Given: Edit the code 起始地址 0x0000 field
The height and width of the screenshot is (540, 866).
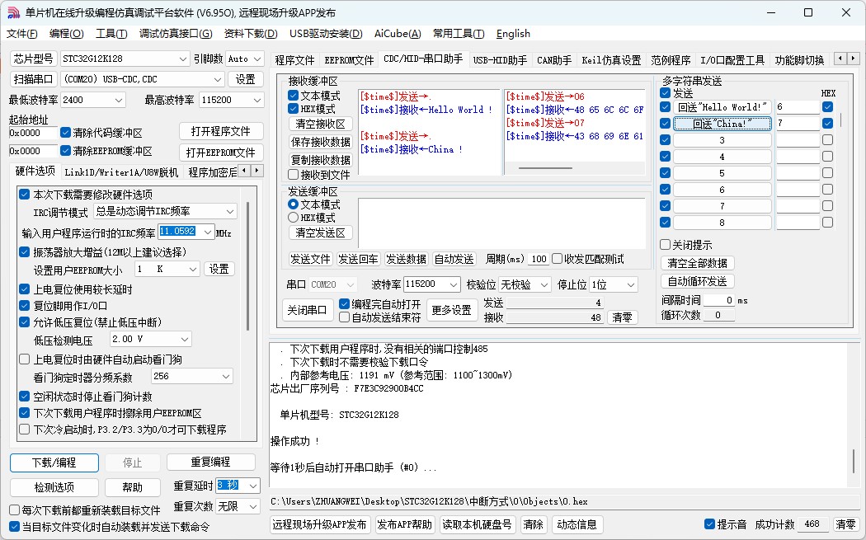Looking at the screenshot, I should (x=33, y=133).
